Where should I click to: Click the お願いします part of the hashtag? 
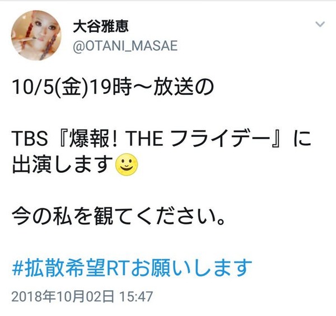[x=192, y=268]
